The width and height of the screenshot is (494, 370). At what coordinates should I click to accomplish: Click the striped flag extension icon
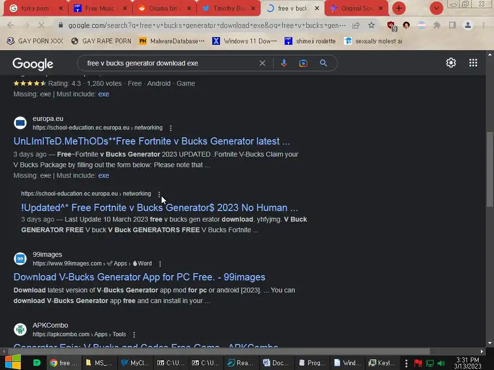(422, 25)
